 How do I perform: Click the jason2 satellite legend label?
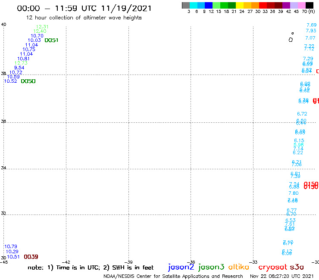[x=181, y=267]
